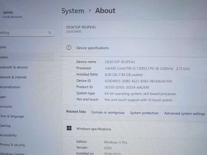Expand the Windows specifications section header
Viewport: 207px width, 155px height.
134,129
